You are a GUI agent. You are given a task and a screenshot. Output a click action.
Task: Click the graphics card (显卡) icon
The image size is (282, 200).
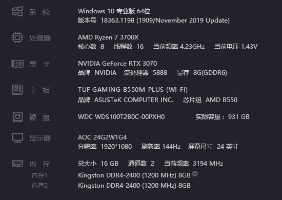(x=17, y=64)
